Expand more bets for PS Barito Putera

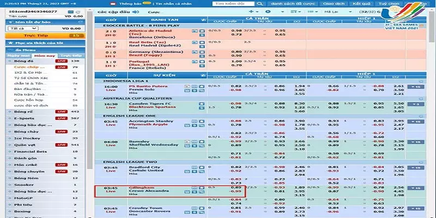click(415, 87)
